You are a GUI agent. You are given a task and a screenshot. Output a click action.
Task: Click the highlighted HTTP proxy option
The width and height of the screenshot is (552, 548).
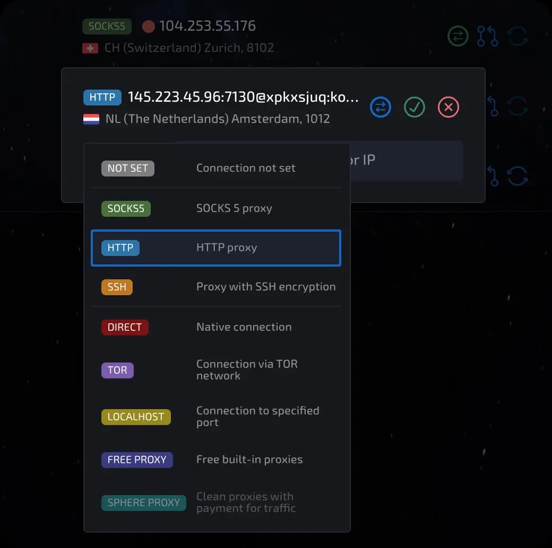pyautogui.click(x=215, y=248)
